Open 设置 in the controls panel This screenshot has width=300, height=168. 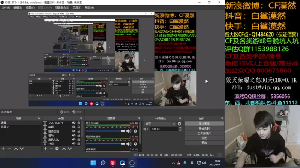204,138
